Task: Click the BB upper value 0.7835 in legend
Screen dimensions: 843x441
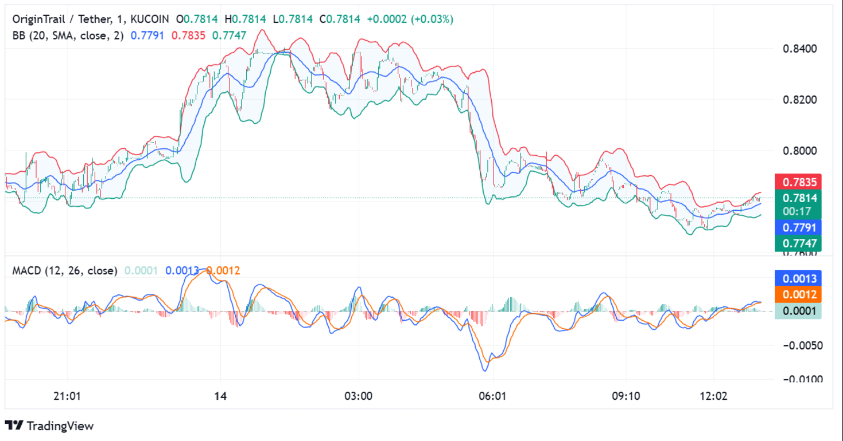Action: coord(188,36)
